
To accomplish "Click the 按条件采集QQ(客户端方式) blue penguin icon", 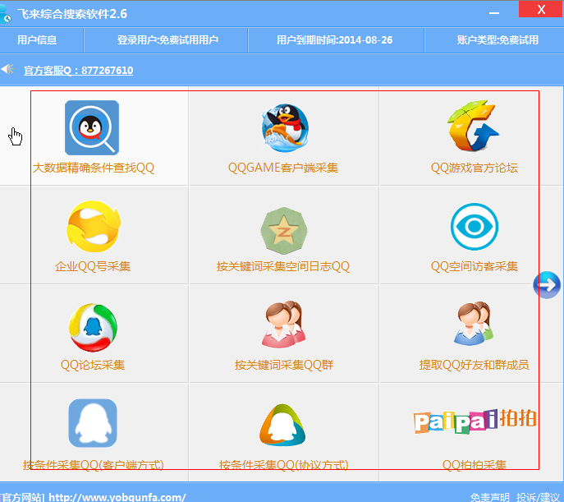I will point(93,423).
